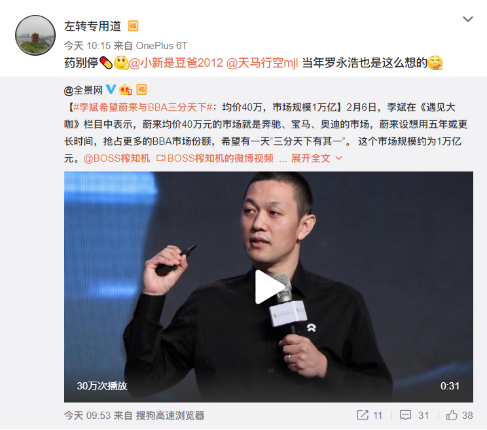Expand full post with 展开全文
This screenshot has width=487, height=430.
point(317,158)
